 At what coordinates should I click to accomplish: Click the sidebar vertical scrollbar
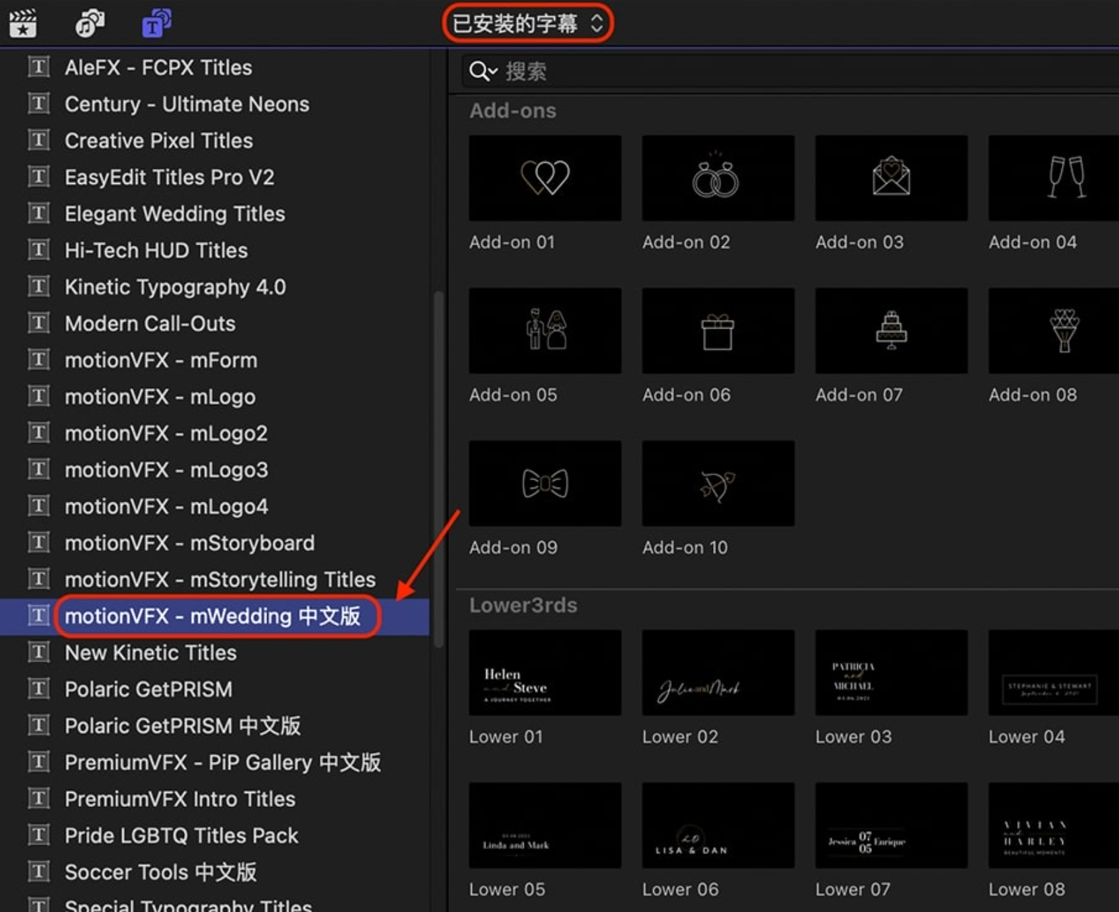(438, 469)
